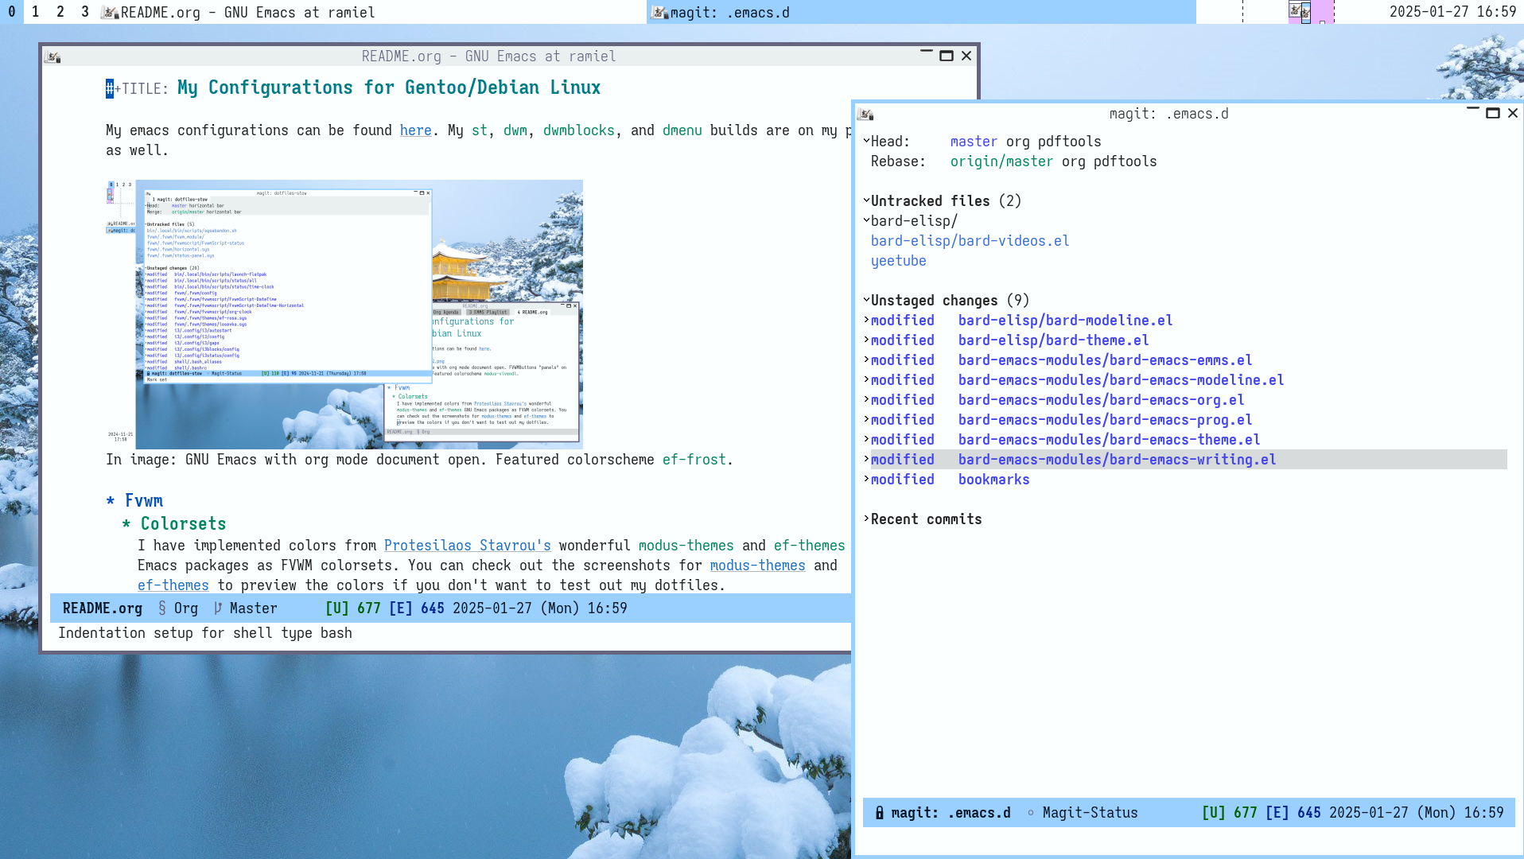
Task: Click 'magit: .emacs.d' buffer name in mode line
Action: click(951, 813)
